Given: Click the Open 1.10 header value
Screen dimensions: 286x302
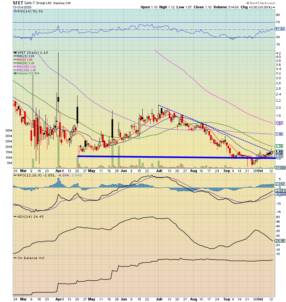Looking at the screenshot, I should pos(149,7).
